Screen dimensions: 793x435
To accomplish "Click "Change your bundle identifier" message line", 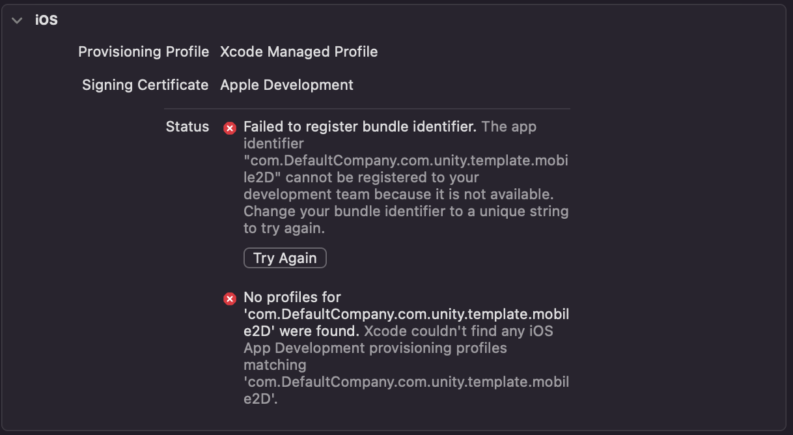I will tap(406, 212).
